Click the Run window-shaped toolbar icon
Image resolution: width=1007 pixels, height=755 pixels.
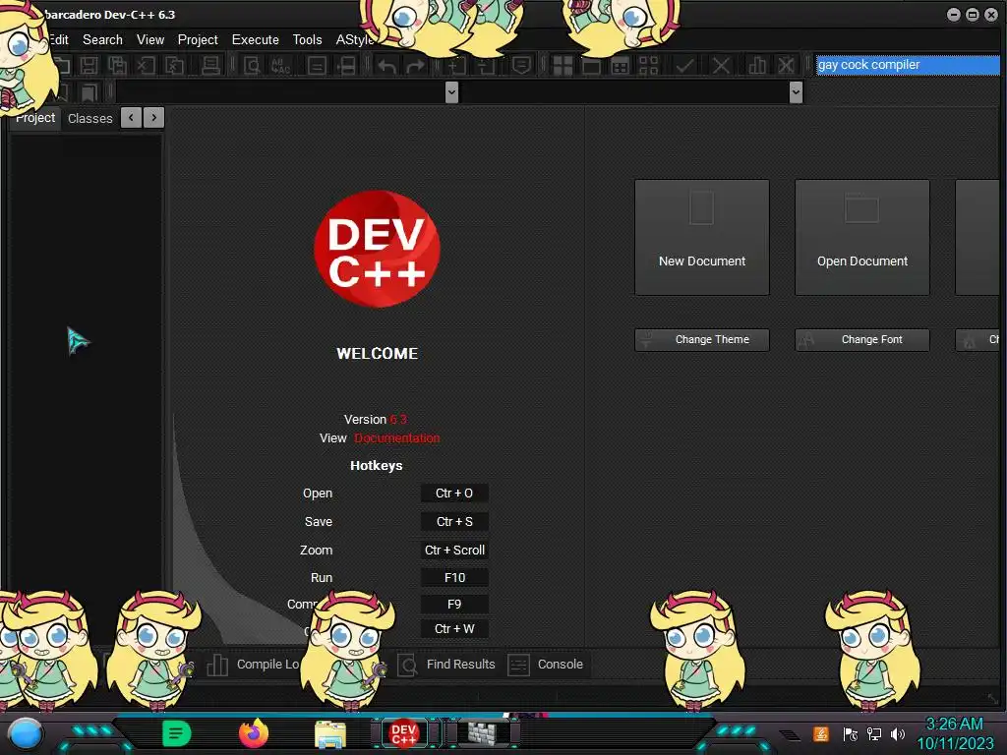(x=591, y=65)
